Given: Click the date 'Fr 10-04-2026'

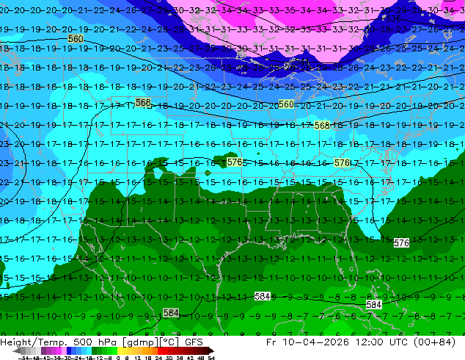Looking at the screenshot, I should coord(307,342).
